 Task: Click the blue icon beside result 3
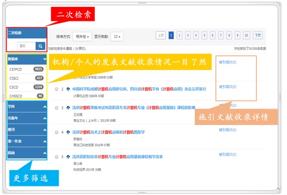[x=68, y=108]
